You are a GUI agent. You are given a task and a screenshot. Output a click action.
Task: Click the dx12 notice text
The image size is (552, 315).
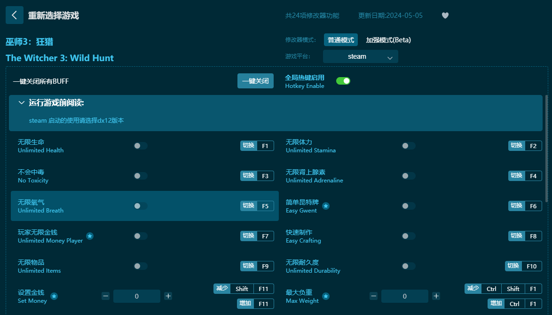76,120
